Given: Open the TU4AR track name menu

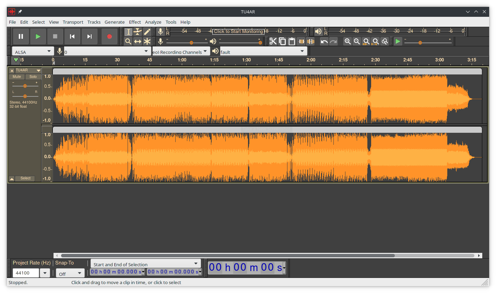Looking at the screenshot, I should point(28,70).
